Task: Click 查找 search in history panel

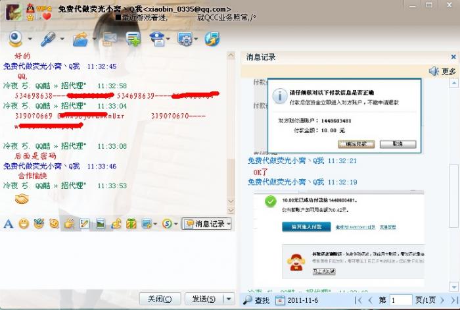Action: pos(256,300)
